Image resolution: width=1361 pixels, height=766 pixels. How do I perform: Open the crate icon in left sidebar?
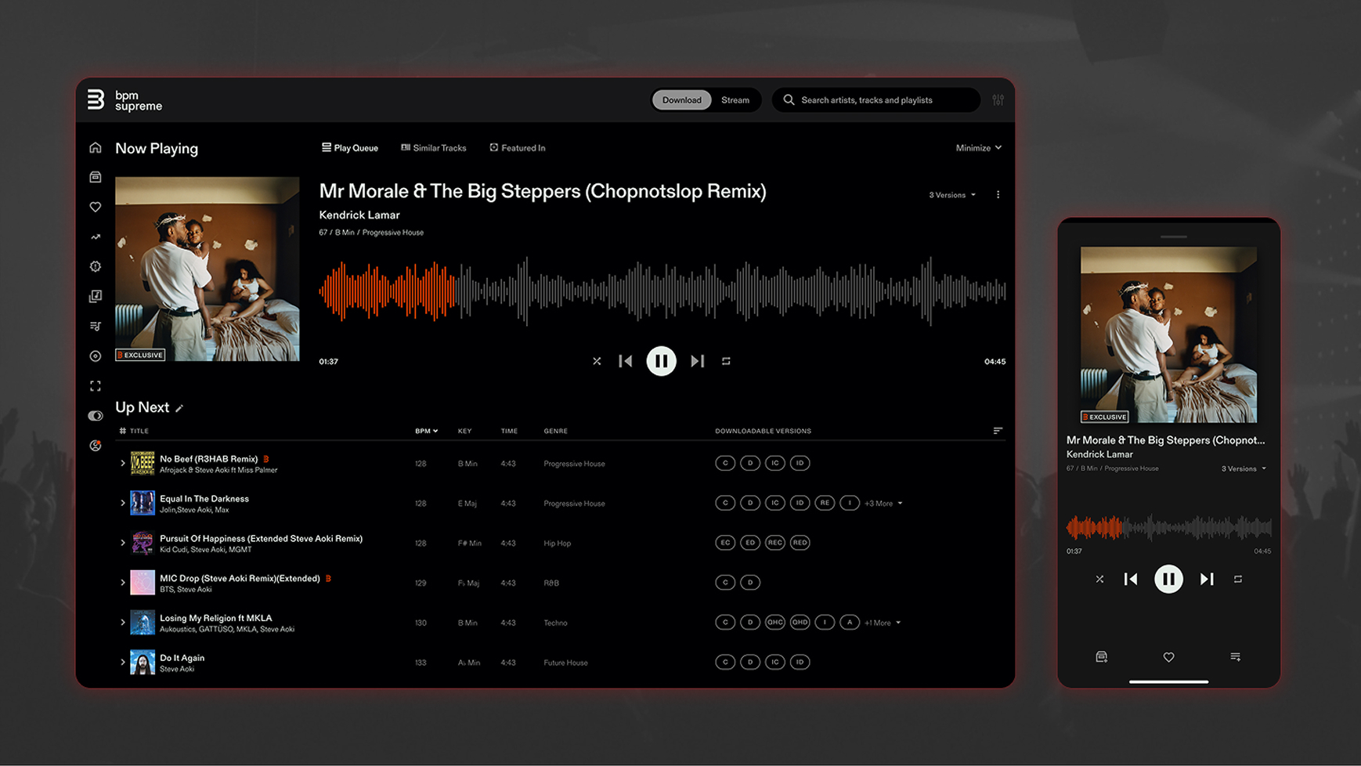pos(96,177)
